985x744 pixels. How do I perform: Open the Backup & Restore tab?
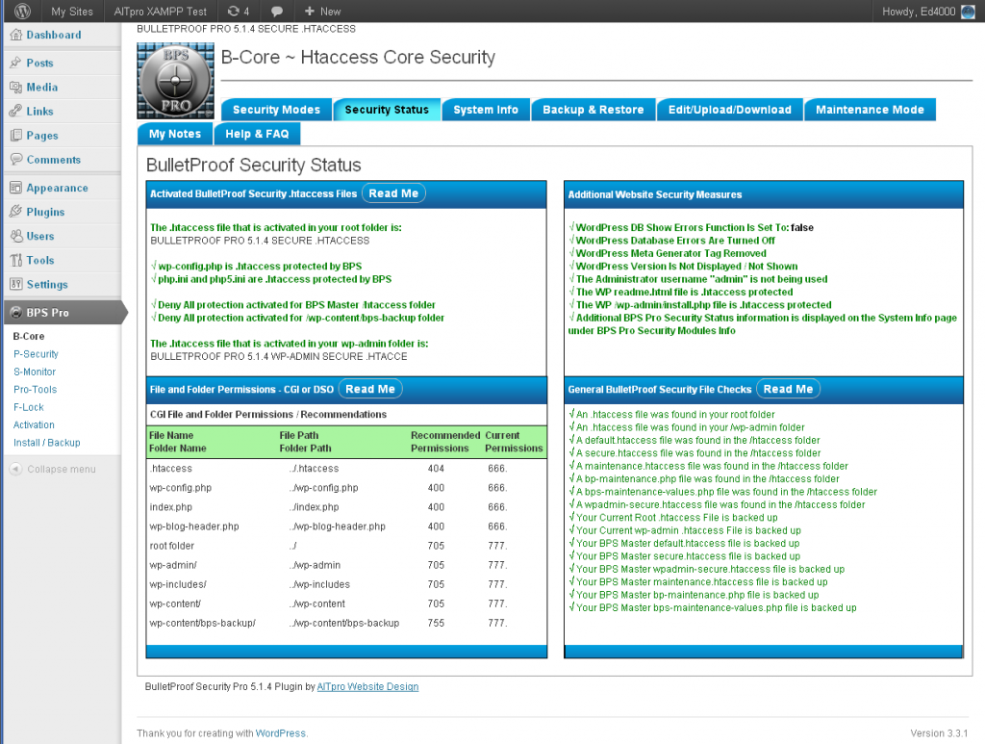(x=594, y=110)
